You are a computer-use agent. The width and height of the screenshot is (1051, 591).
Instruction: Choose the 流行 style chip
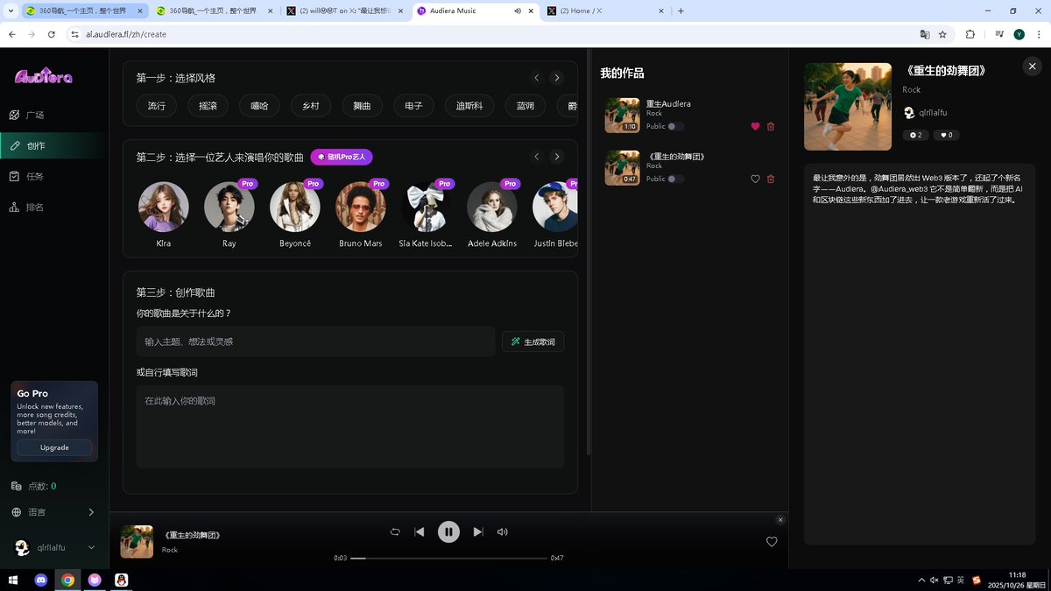click(x=157, y=106)
